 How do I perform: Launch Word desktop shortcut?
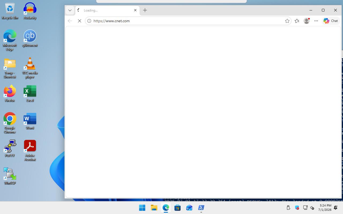pyautogui.click(x=30, y=121)
